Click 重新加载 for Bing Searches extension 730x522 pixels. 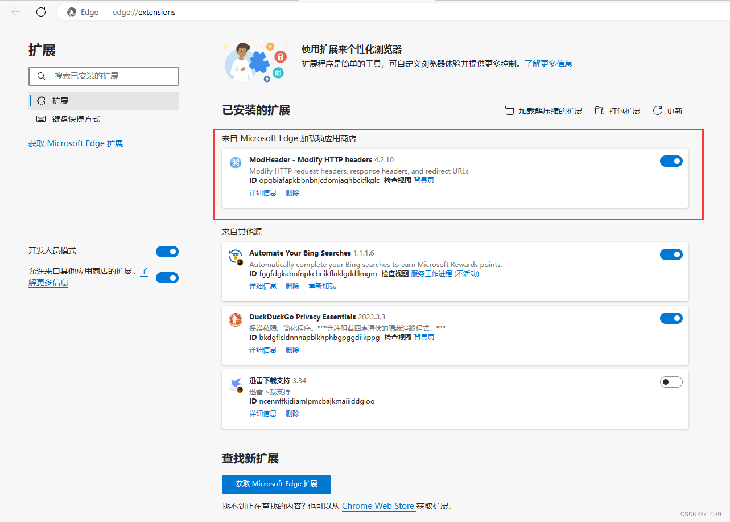pyautogui.click(x=322, y=286)
